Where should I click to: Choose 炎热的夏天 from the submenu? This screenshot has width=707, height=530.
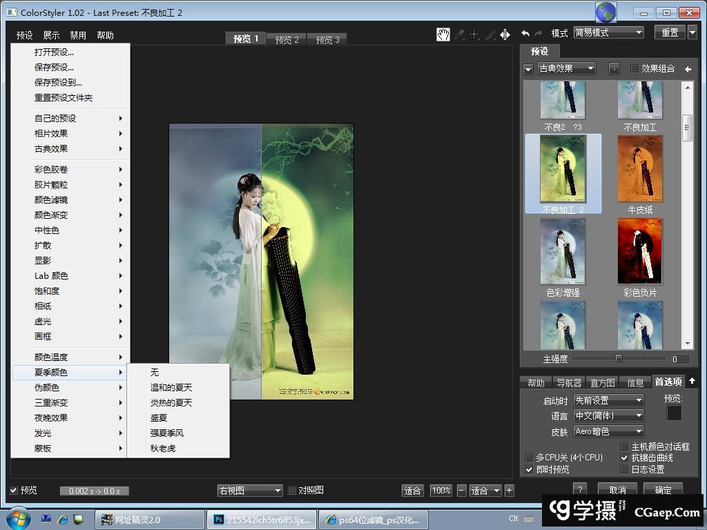click(171, 403)
